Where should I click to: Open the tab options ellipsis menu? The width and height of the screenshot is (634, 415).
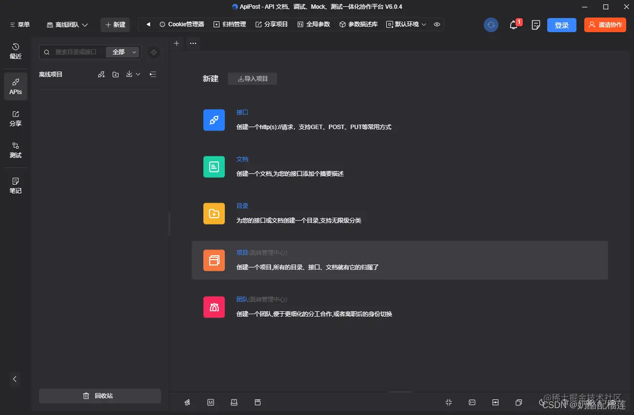pos(193,43)
